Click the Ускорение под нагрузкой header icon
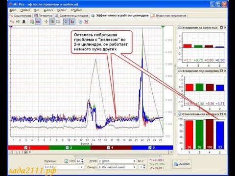The image size is (235, 176). tap(180, 71)
